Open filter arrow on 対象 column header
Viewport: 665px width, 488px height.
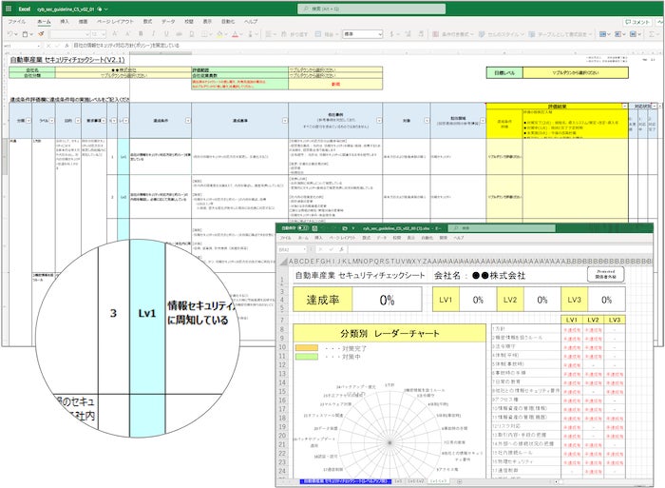coord(427,121)
